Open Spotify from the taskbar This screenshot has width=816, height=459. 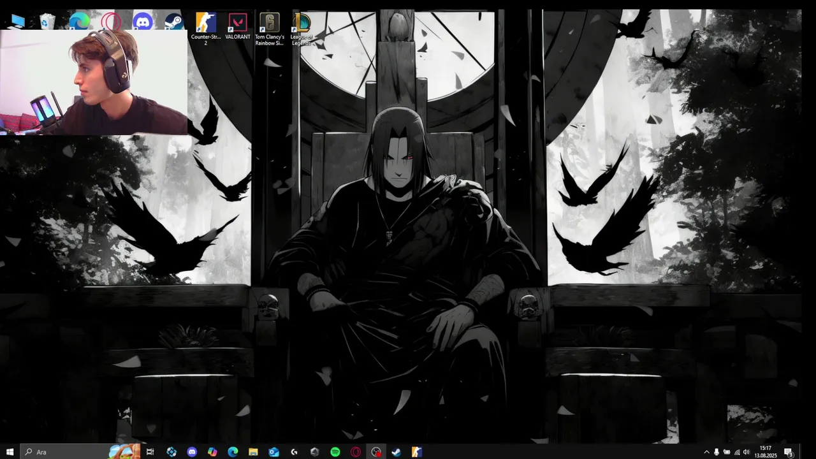pos(335,452)
